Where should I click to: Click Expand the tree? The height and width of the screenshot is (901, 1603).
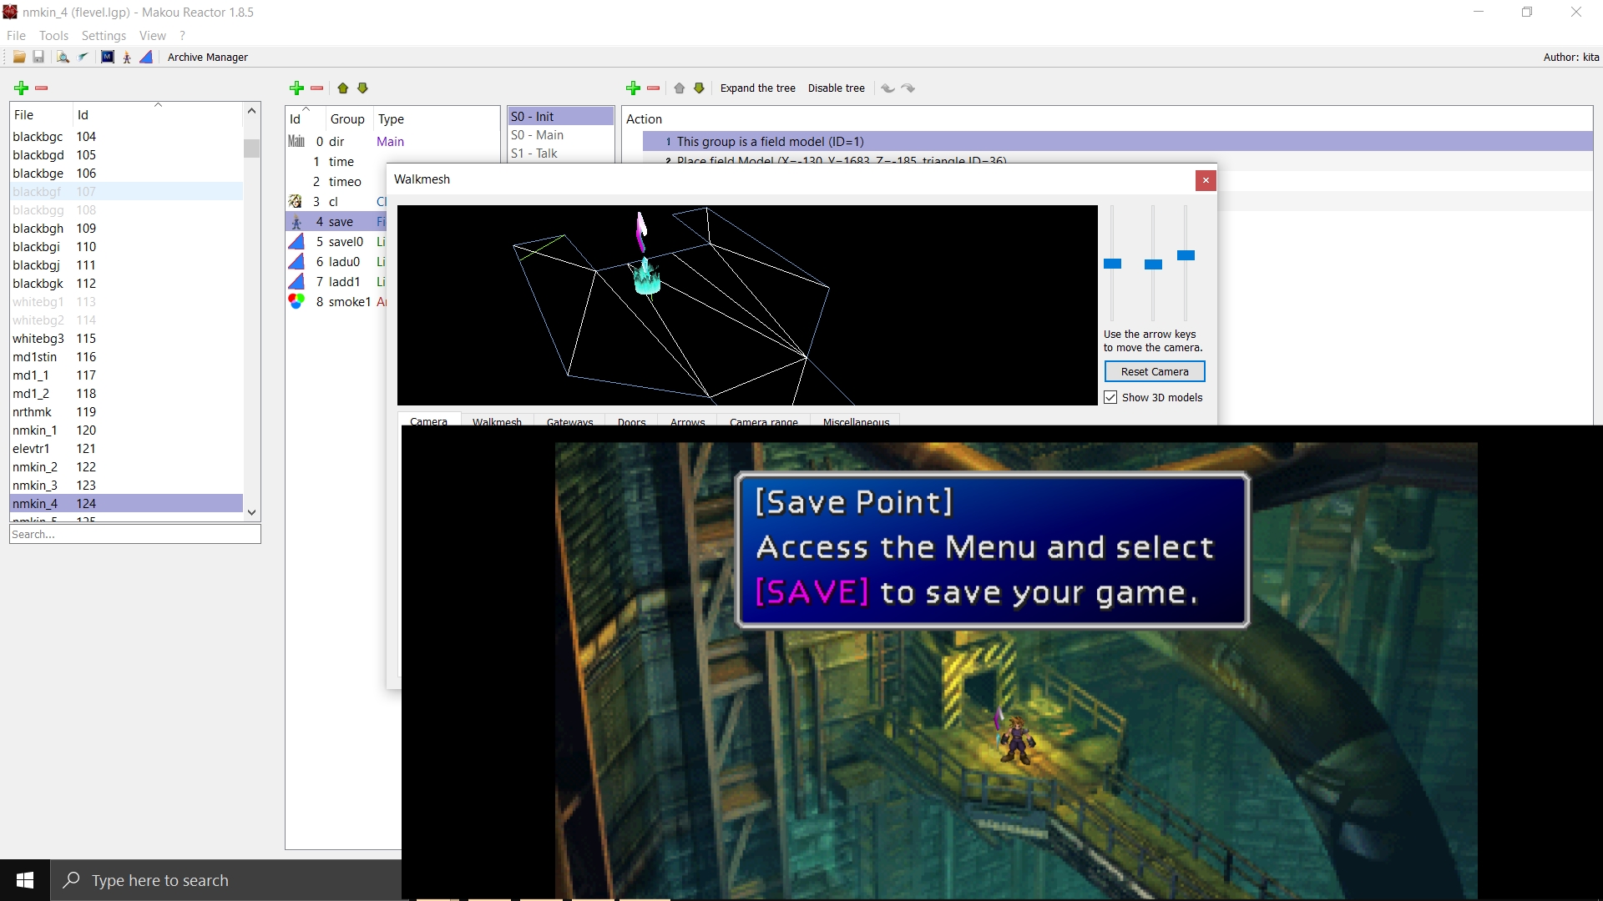point(758,88)
